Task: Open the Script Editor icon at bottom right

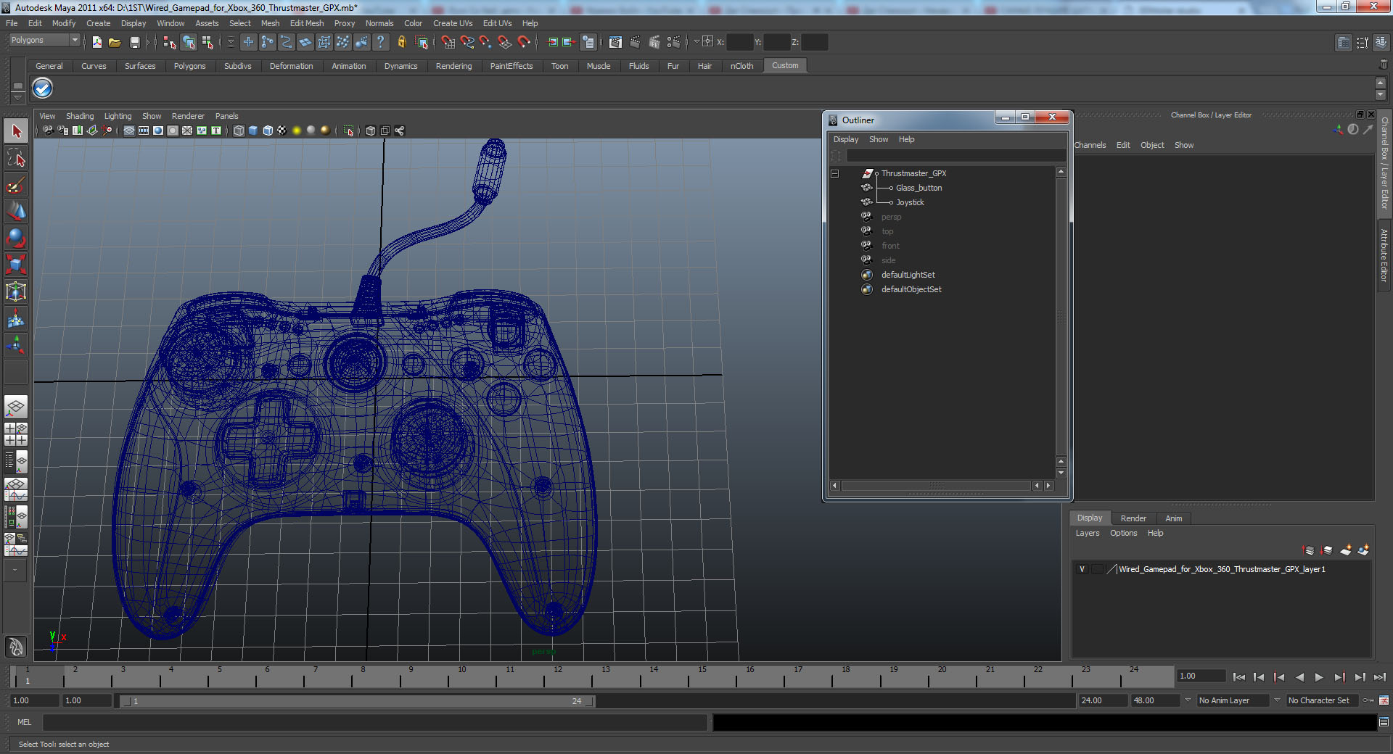Action: tap(1384, 722)
